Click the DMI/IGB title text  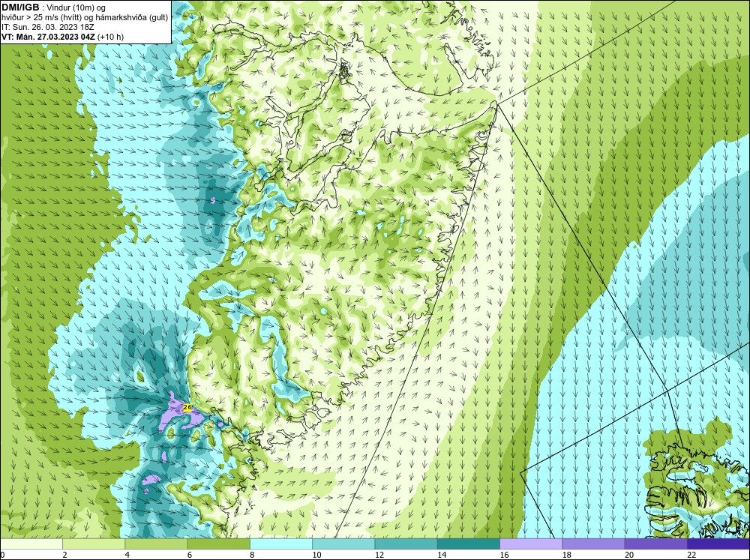click(x=20, y=7)
